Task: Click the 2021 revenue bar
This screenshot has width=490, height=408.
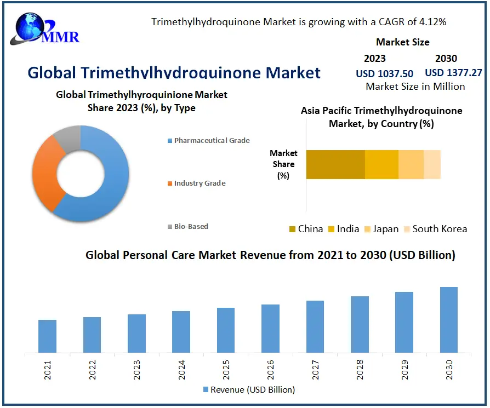Action: point(47,336)
